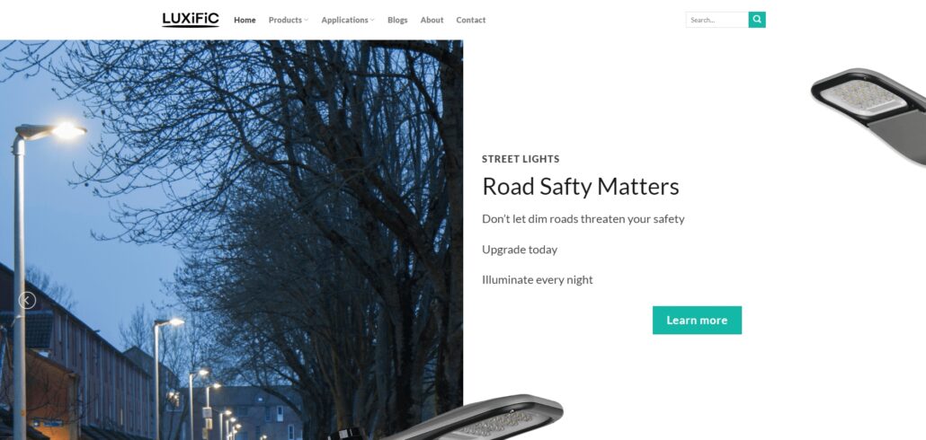Click the STREET LIGHTS label

coord(521,159)
